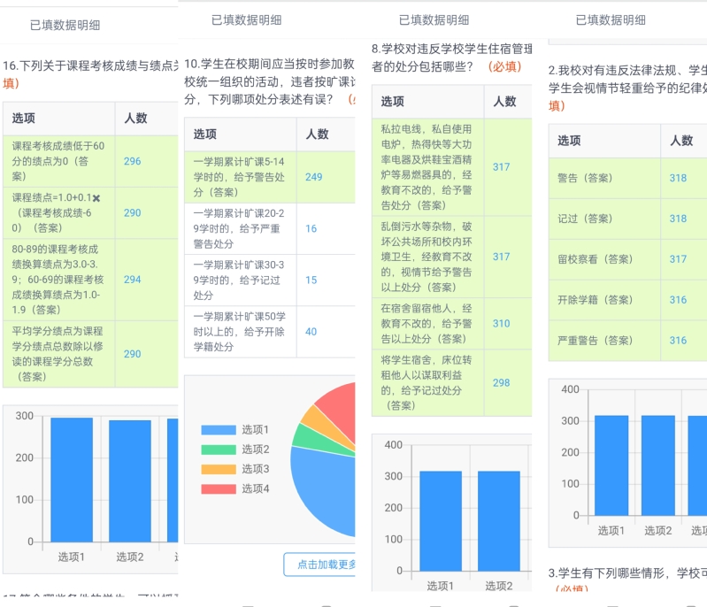707x607 pixels.
Task: Open the 294 respondent count link
Action: [132, 280]
